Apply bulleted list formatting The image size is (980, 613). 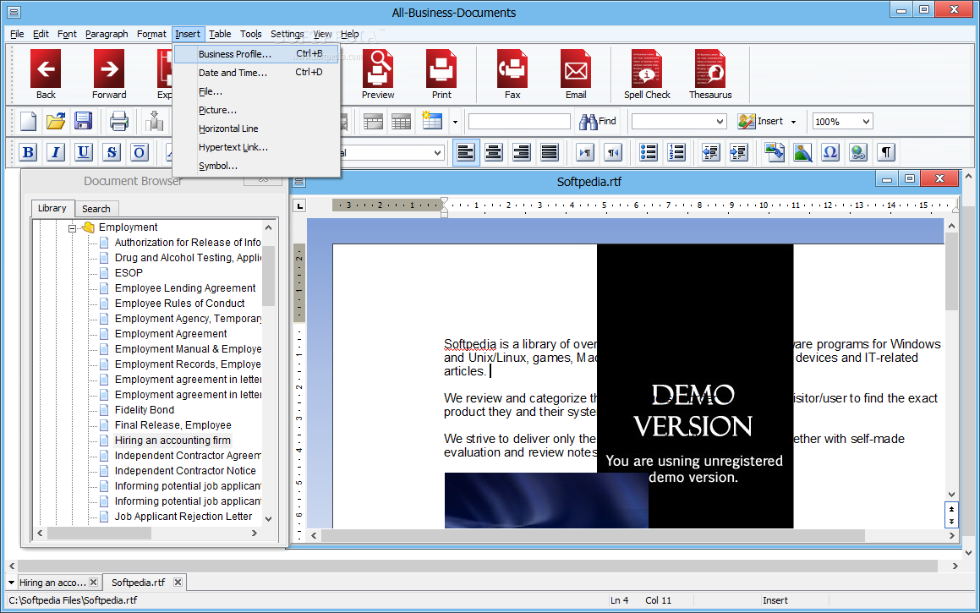[x=649, y=152]
